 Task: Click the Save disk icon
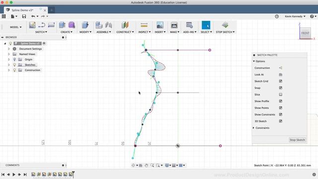coord(24,16)
